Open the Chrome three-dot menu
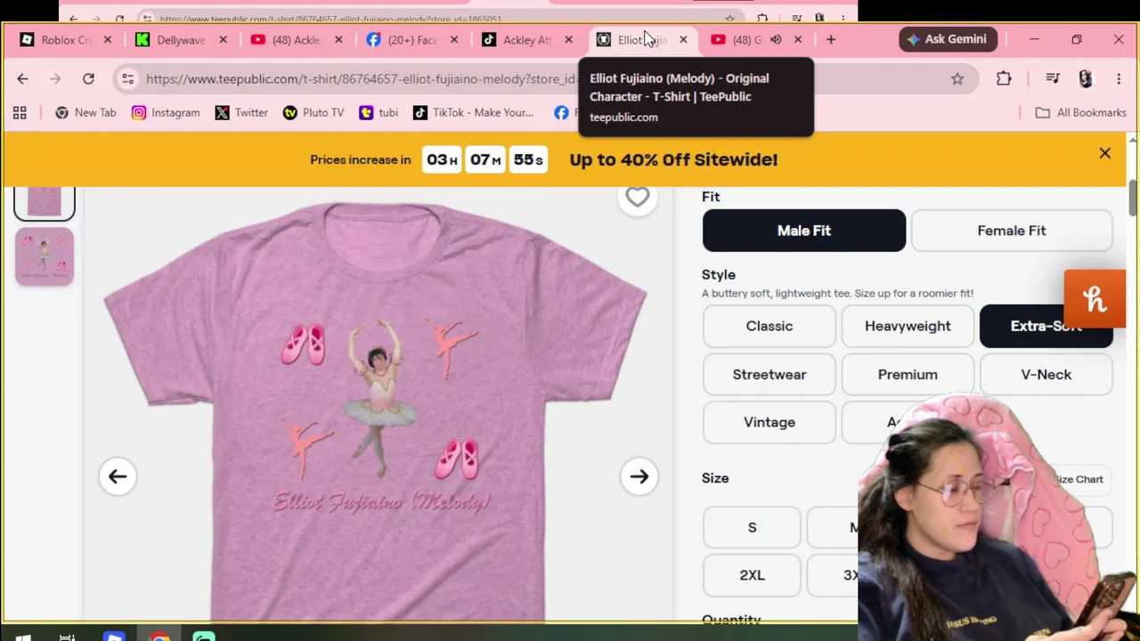 [1119, 79]
